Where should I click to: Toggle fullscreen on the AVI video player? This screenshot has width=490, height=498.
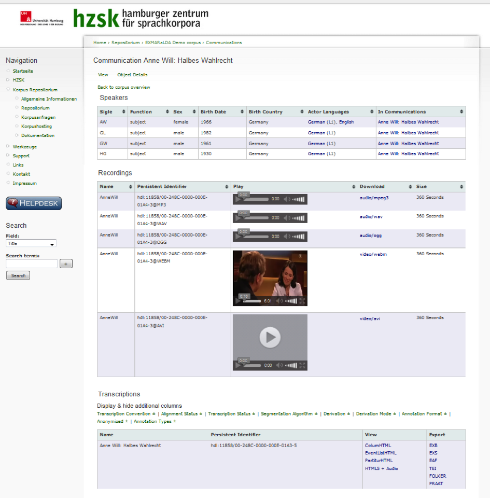pyautogui.click(x=302, y=366)
